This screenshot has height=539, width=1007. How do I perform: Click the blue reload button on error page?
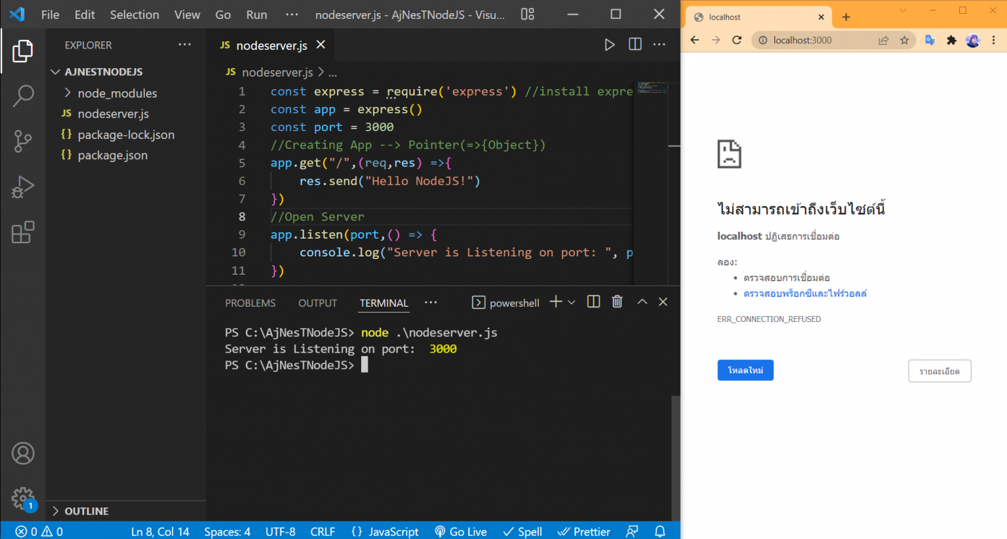pos(745,370)
